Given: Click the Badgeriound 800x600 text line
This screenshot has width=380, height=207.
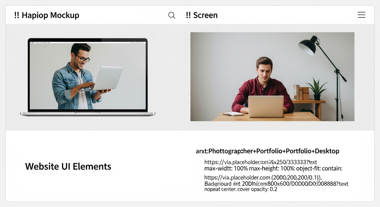Looking at the screenshot, I should pos(276,184).
